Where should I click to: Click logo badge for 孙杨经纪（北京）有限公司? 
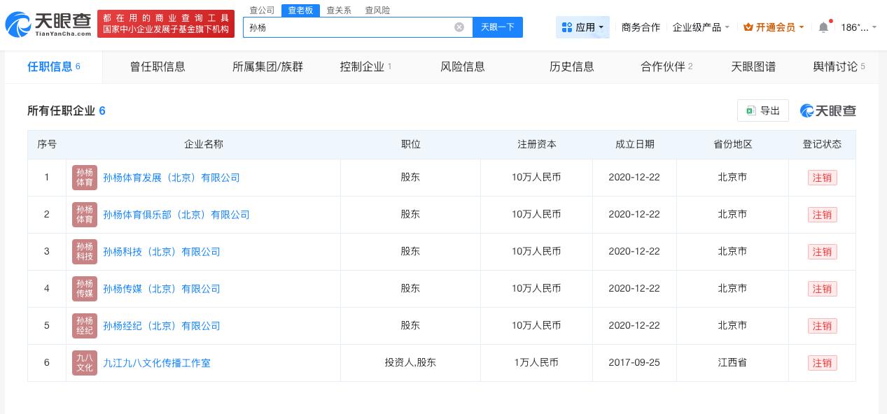coord(85,326)
